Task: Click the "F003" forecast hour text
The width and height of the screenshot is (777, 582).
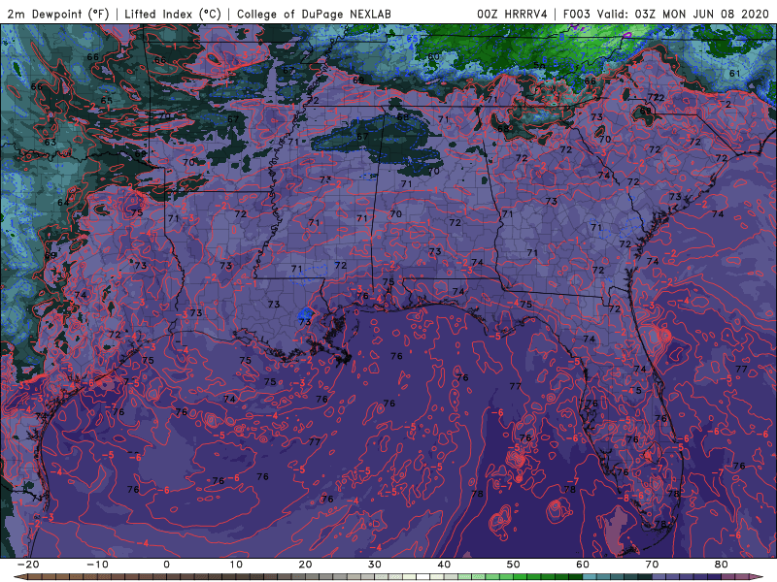Action: pyautogui.click(x=577, y=14)
